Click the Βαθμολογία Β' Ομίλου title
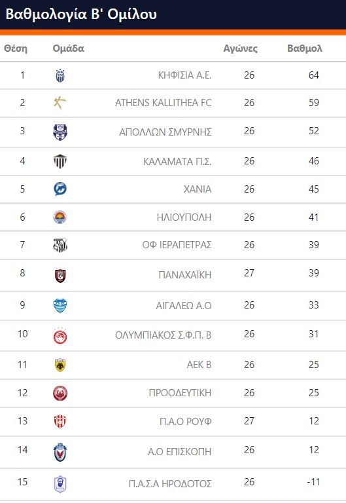 [x=81, y=14]
